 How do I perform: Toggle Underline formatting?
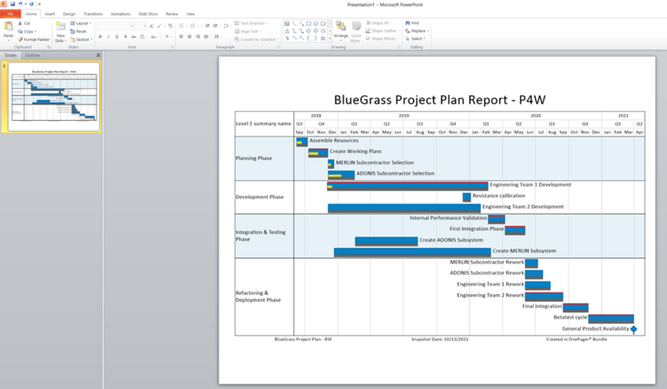coord(117,37)
